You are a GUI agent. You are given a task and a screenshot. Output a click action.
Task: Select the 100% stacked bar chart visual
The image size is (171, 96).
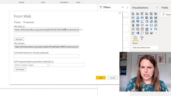(151, 14)
